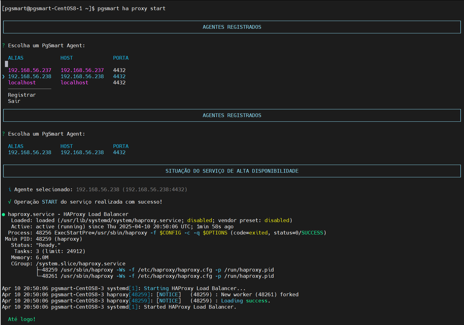
Task: Click the selection arrow beside 192.168.56.238
Action: pos(3,76)
